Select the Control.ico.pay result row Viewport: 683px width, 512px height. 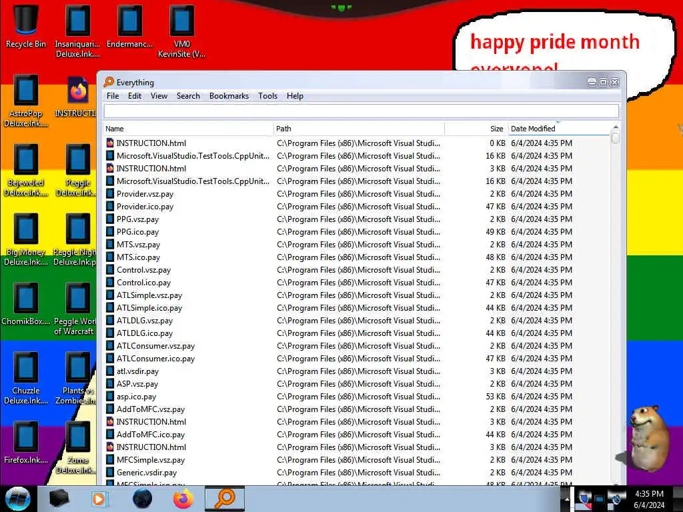pyautogui.click(x=358, y=282)
